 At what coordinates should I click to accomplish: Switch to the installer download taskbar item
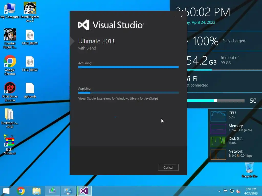pos(52,191)
